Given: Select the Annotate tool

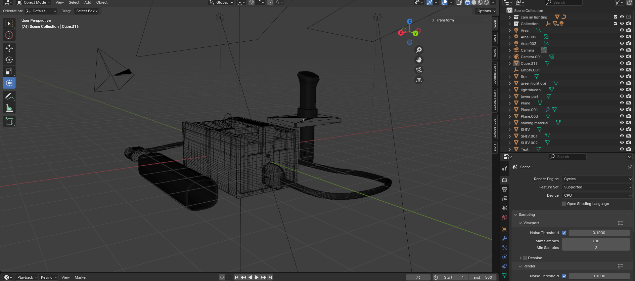Looking at the screenshot, I should 9,97.
